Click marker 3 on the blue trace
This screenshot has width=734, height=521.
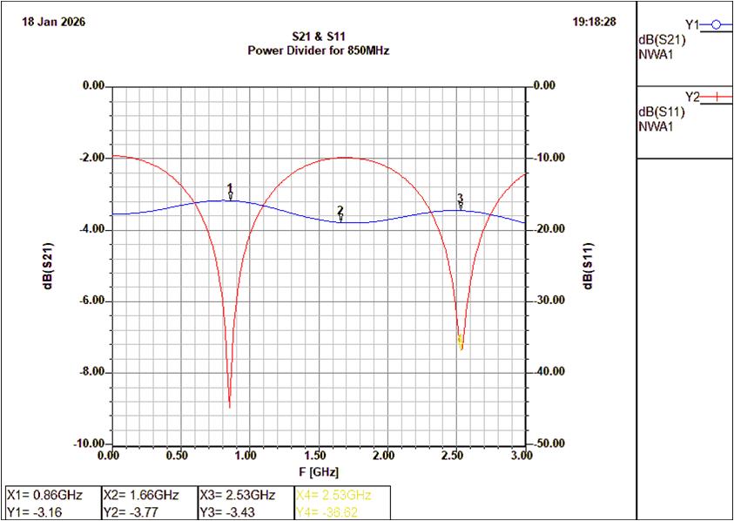tap(461, 201)
